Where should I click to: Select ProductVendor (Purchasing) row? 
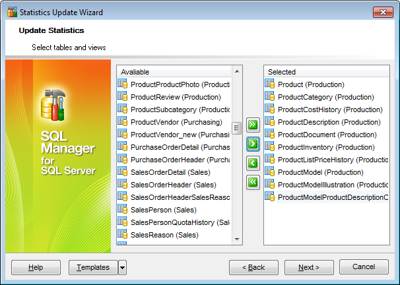coord(174,122)
